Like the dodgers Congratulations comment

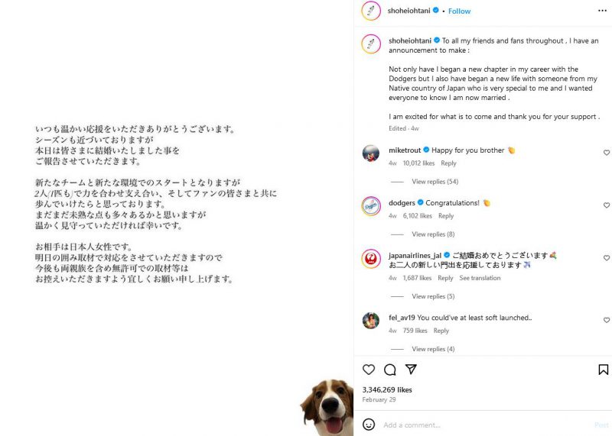[x=607, y=205]
